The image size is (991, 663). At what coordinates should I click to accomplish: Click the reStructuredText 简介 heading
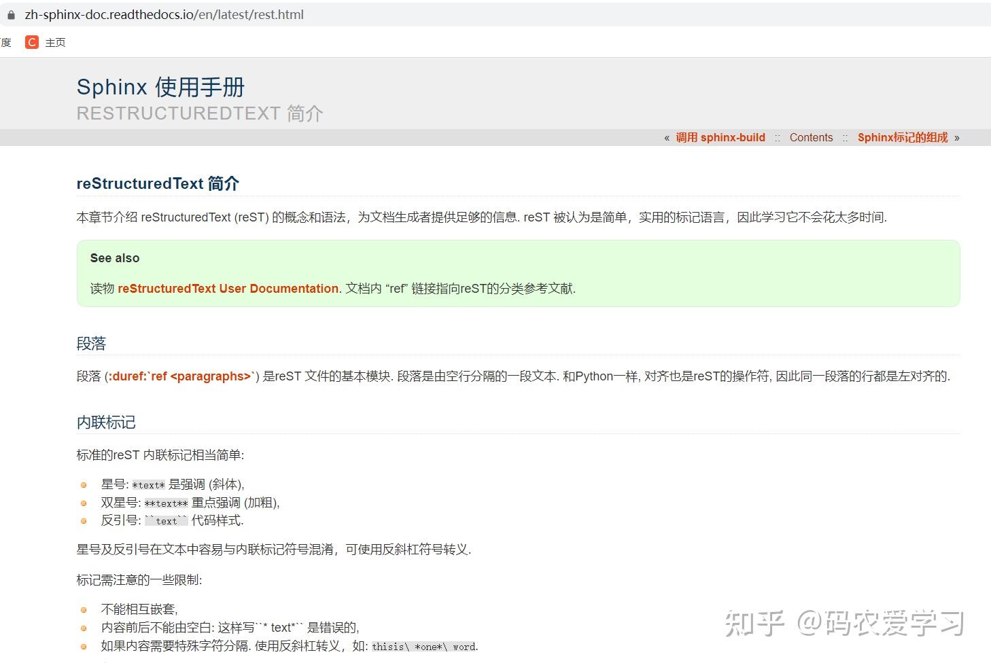tap(158, 183)
